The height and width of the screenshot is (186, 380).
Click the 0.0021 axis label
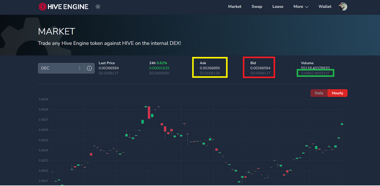pyautogui.click(x=43, y=181)
